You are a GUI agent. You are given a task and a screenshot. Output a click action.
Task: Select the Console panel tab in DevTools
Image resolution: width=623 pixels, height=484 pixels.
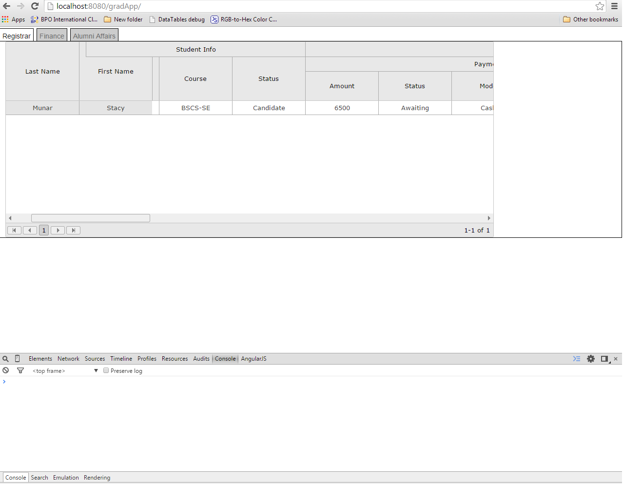point(225,359)
